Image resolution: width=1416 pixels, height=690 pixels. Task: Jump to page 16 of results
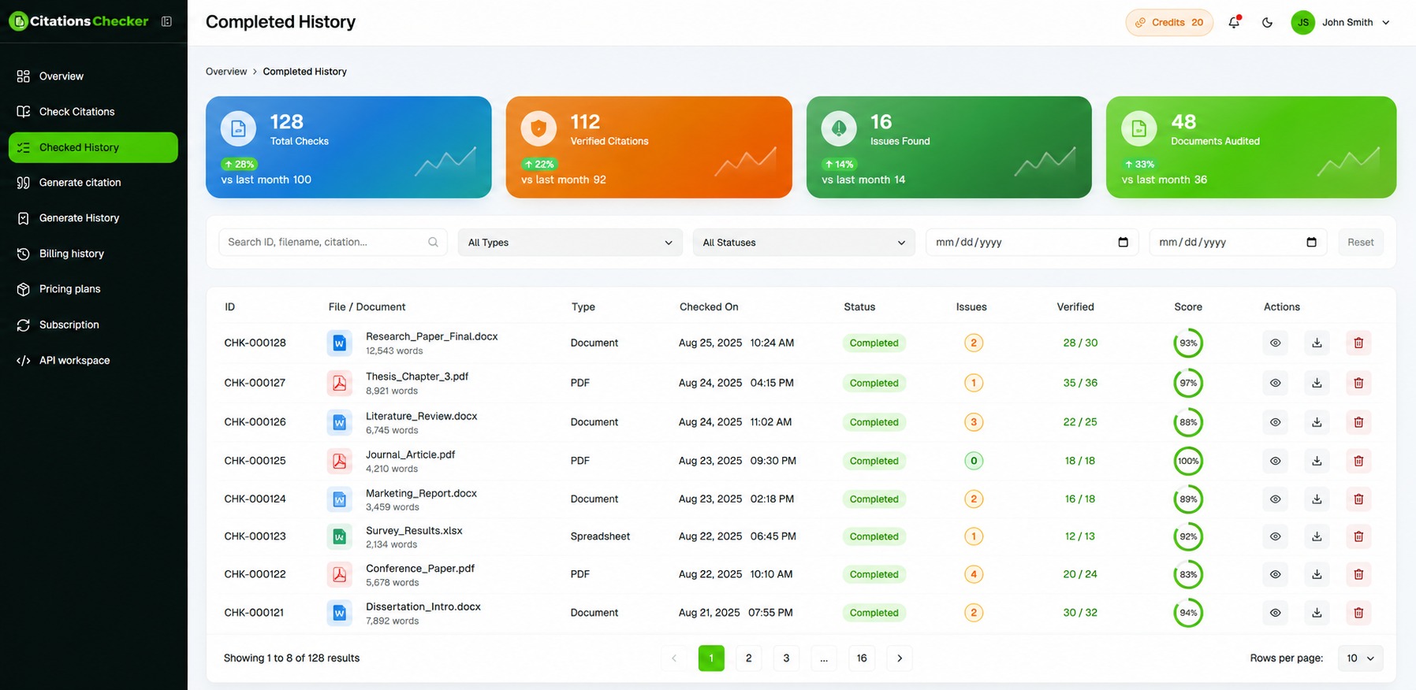tap(862, 658)
